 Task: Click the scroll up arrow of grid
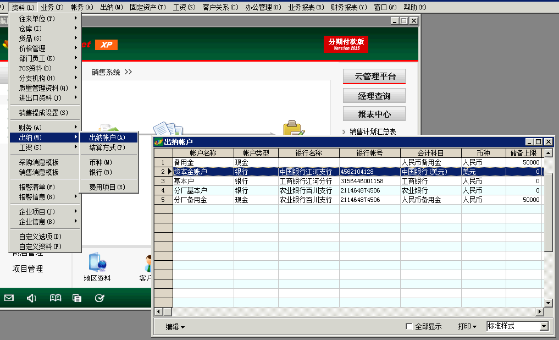point(549,153)
